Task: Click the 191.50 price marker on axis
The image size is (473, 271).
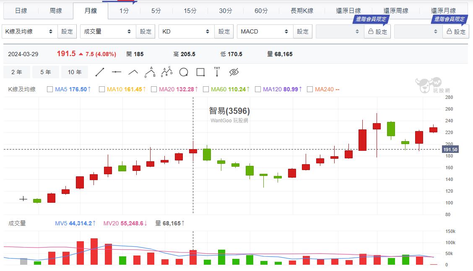Action: (x=450, y=150)
